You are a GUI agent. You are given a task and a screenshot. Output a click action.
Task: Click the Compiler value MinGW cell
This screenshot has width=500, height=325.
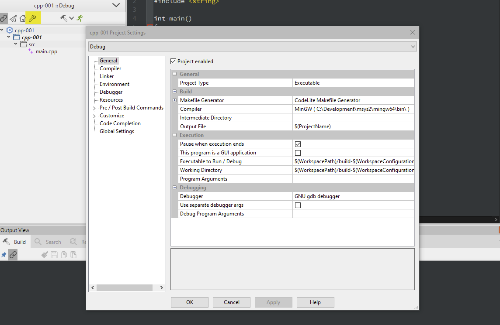click(x=353, y=109)
